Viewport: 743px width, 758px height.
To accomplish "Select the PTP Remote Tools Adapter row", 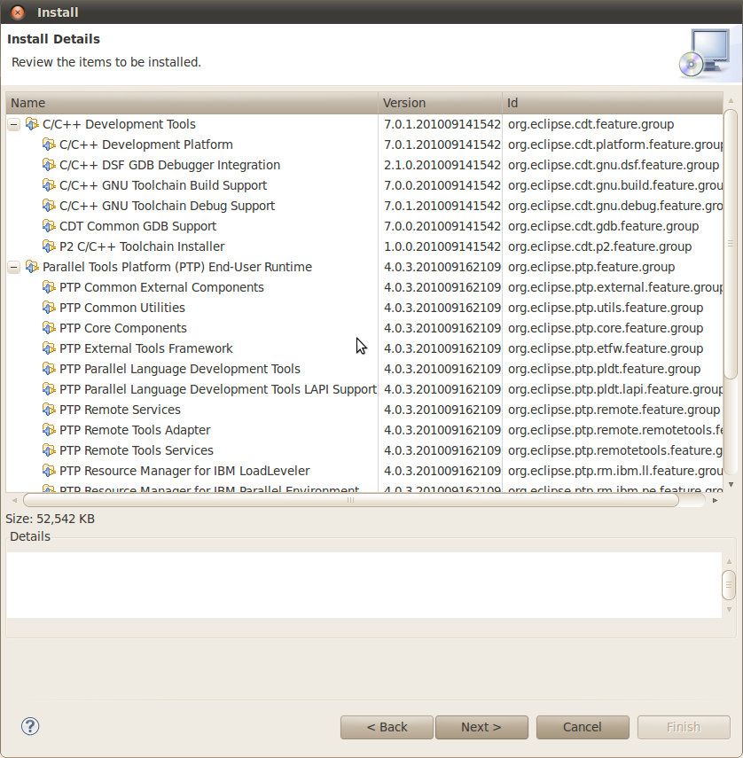I will [364, 430].
